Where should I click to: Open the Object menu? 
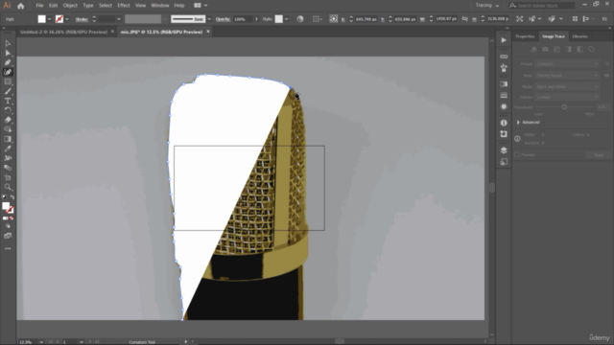pos(70,6)
